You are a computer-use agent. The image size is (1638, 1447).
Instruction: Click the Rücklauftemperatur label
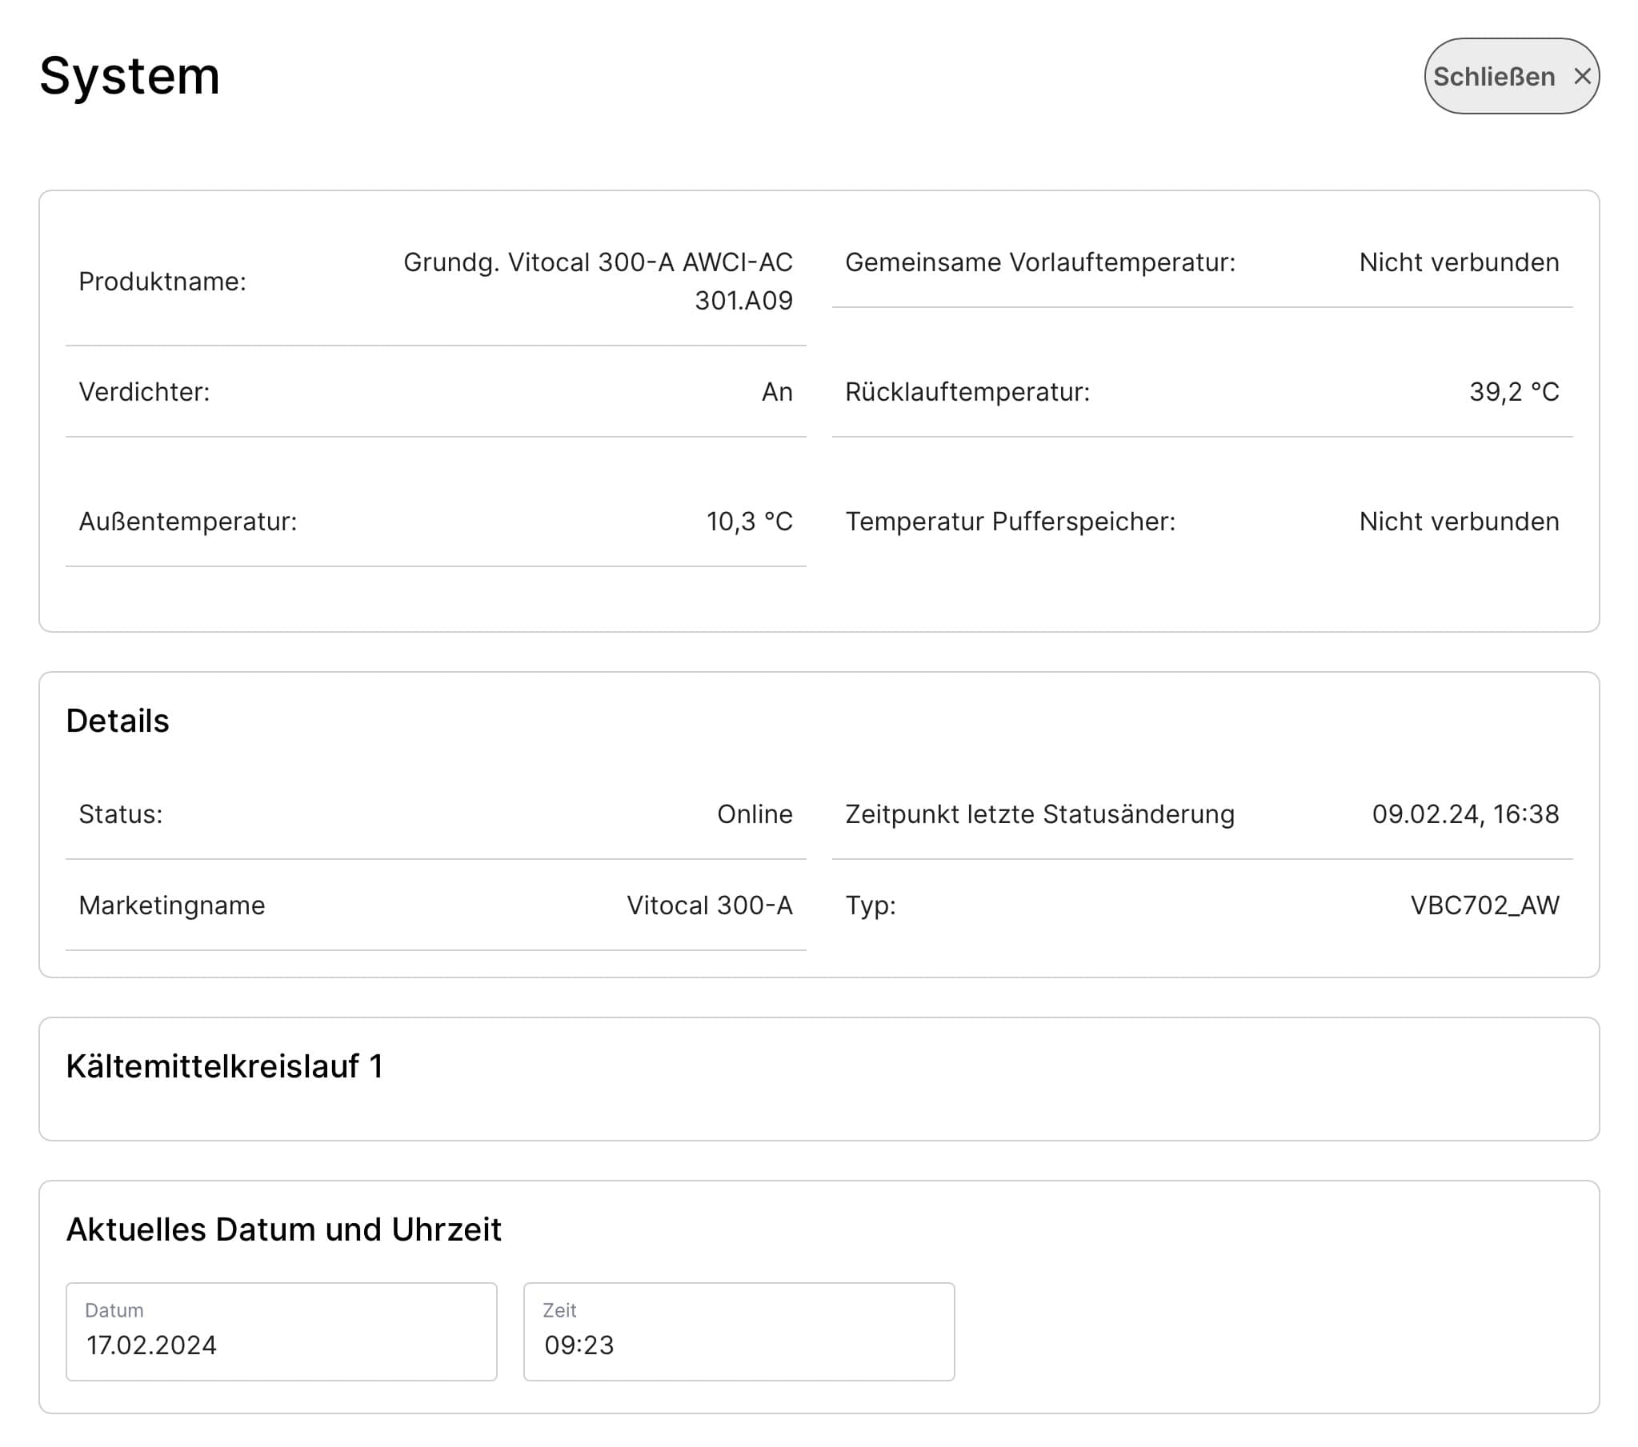968,392
